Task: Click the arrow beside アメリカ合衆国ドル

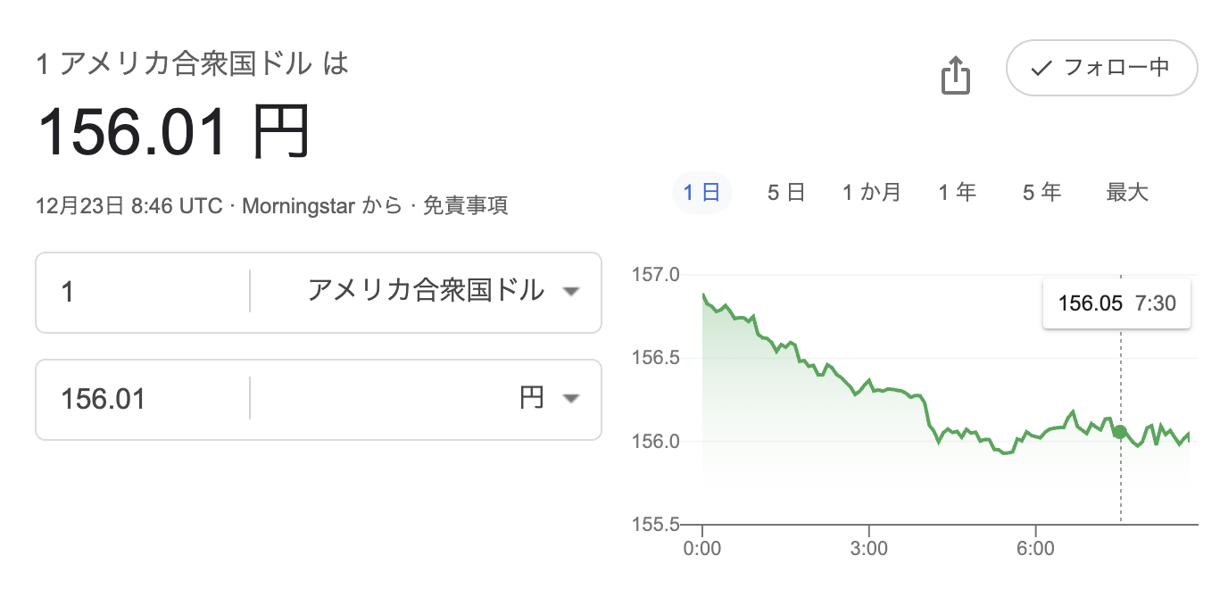Action: 571,292
